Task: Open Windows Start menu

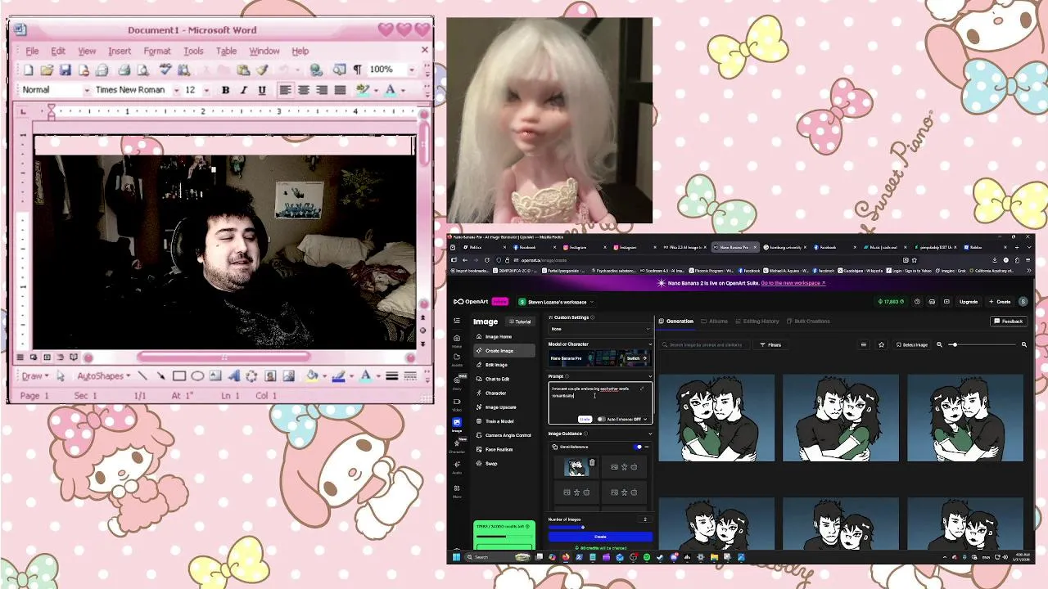Action: 457,557
